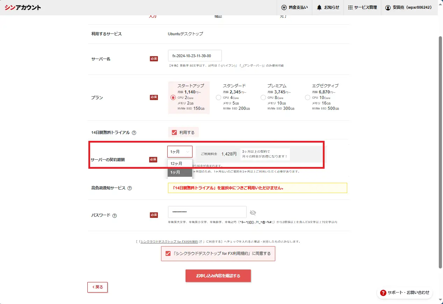Click the シンアカウント logo
The width and height of the screenshot is (443, 304).
click(23, 7)
